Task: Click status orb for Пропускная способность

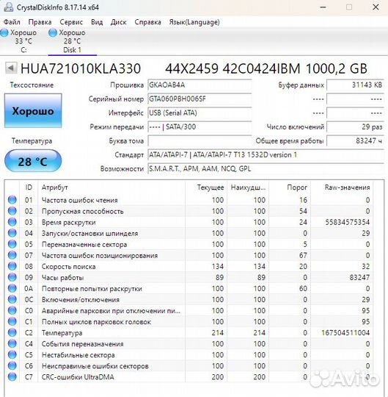Action: [12, 211]
